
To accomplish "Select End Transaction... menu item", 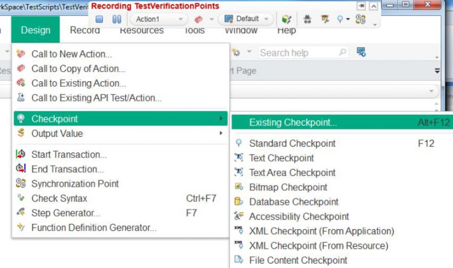I will 120,169.
